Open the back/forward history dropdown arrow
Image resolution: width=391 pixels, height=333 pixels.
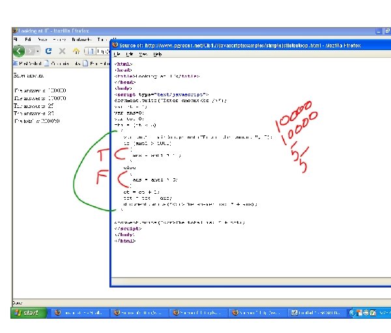tap(38, 51)
